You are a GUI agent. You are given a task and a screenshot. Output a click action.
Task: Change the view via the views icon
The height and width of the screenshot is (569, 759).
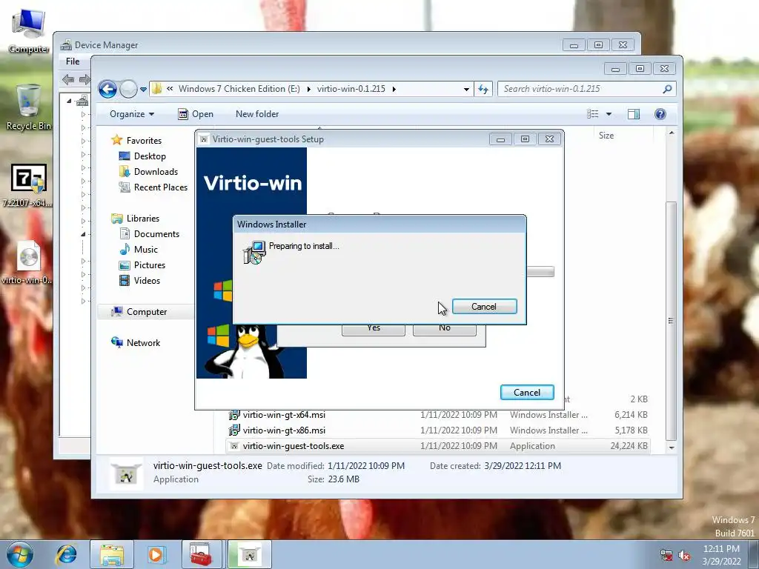[x=592, y=114]
